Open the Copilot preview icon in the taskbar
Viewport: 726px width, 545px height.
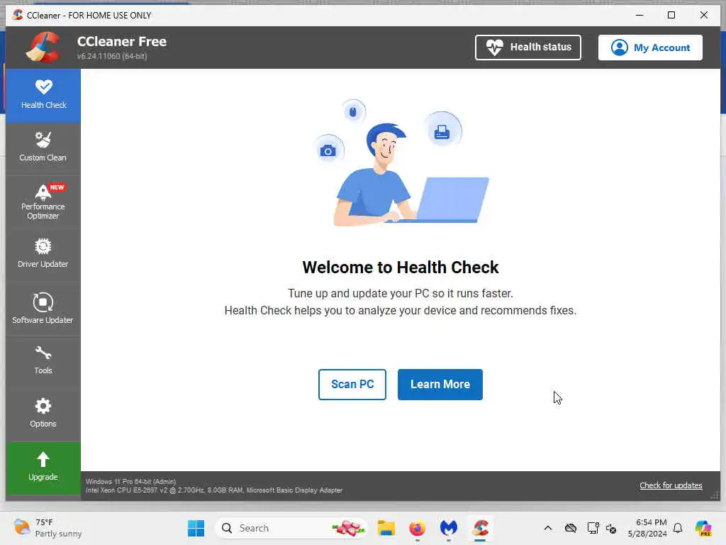pyautogui.click(x=703, y=528)
